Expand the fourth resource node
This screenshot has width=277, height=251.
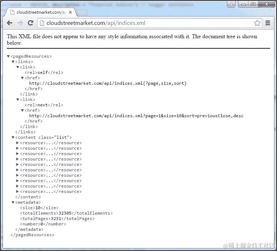17,159
